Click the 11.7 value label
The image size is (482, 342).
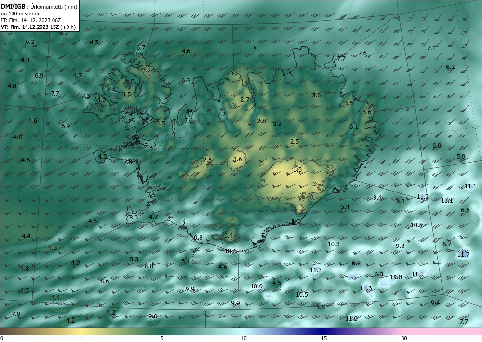click(x=463, y=254)
